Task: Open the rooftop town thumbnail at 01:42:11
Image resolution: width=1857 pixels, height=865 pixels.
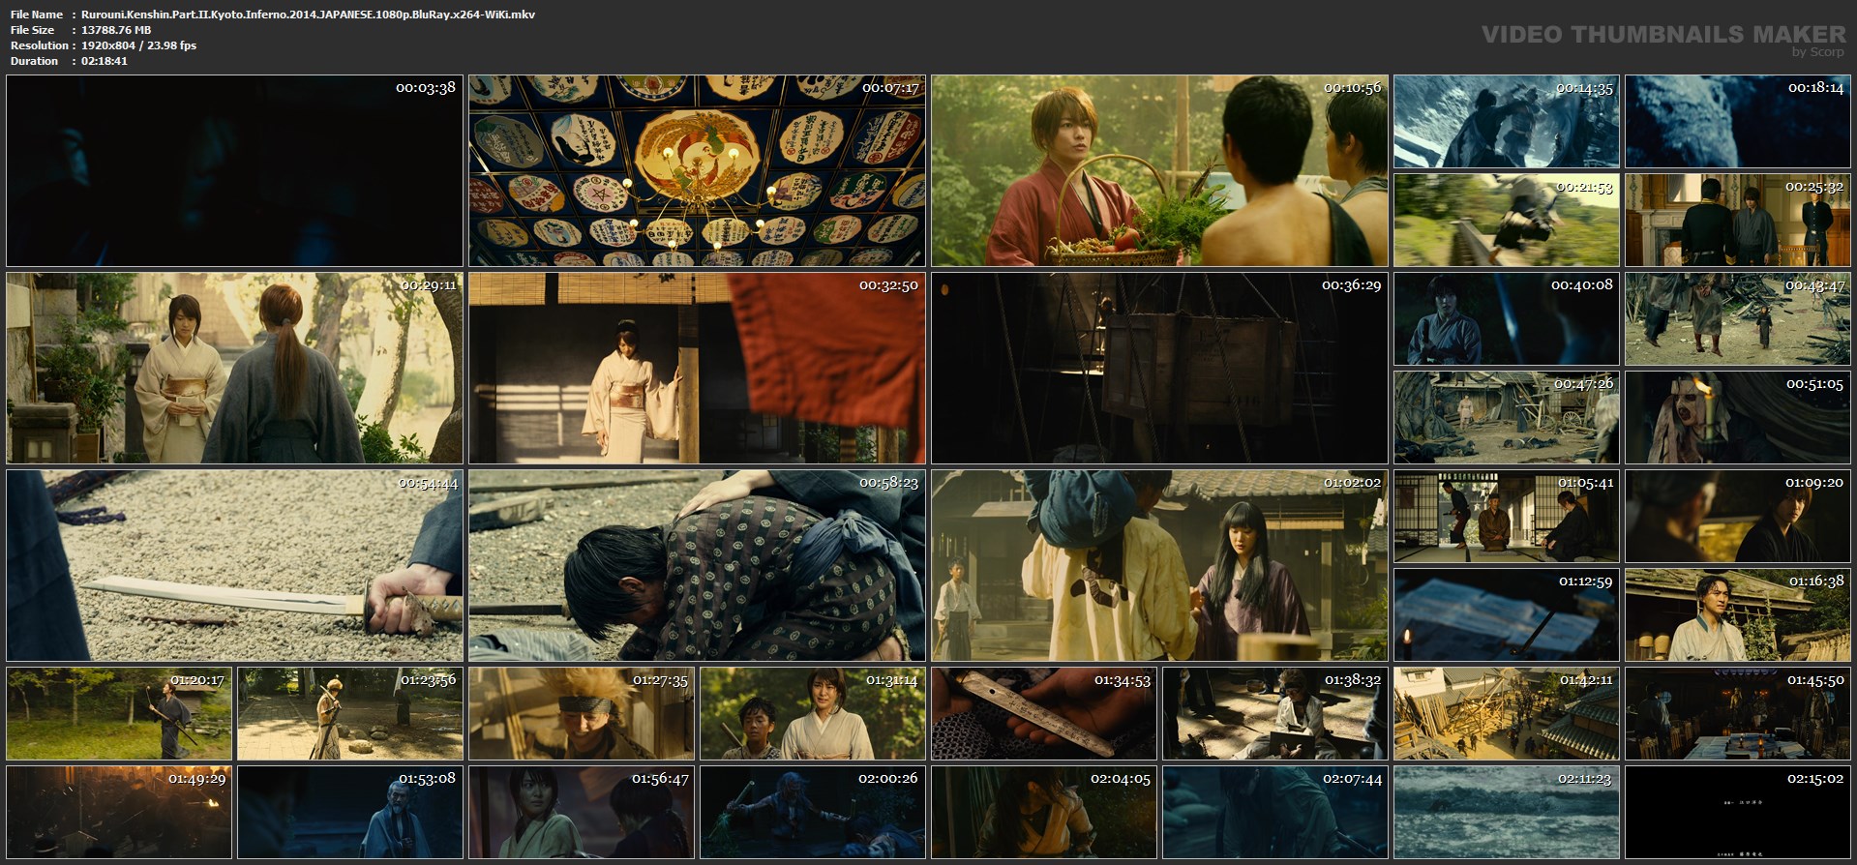Action: (1506, 713)
